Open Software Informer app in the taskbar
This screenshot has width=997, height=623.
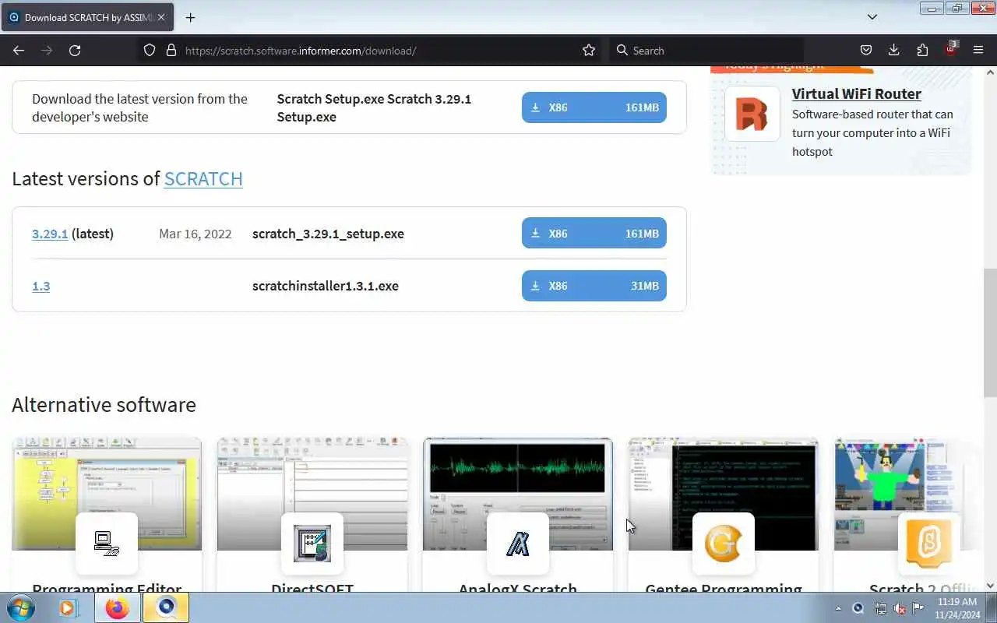[x=166, y=607]
